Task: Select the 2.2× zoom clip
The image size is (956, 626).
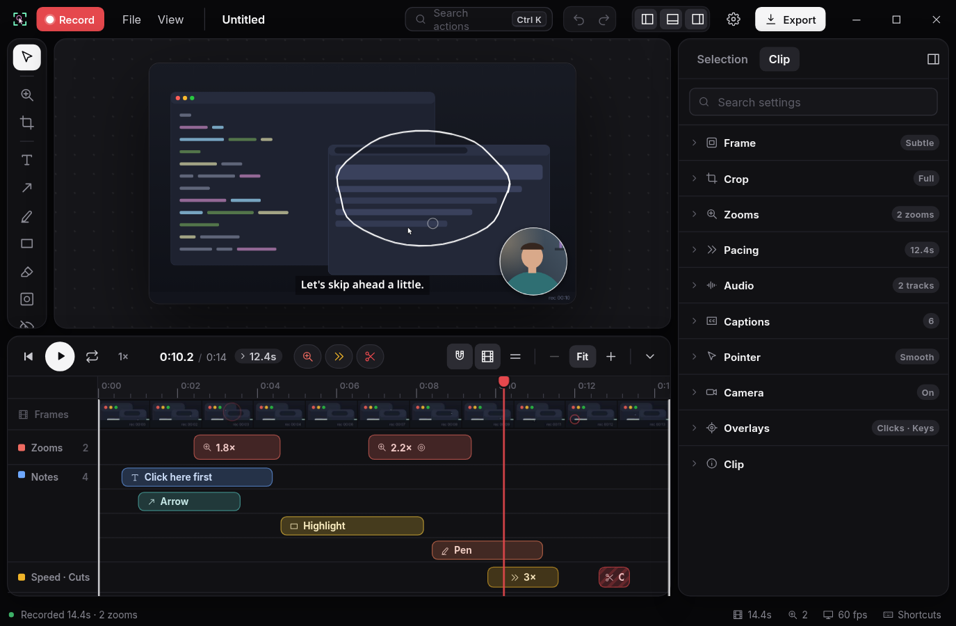Action: click(x=420, y=447)
